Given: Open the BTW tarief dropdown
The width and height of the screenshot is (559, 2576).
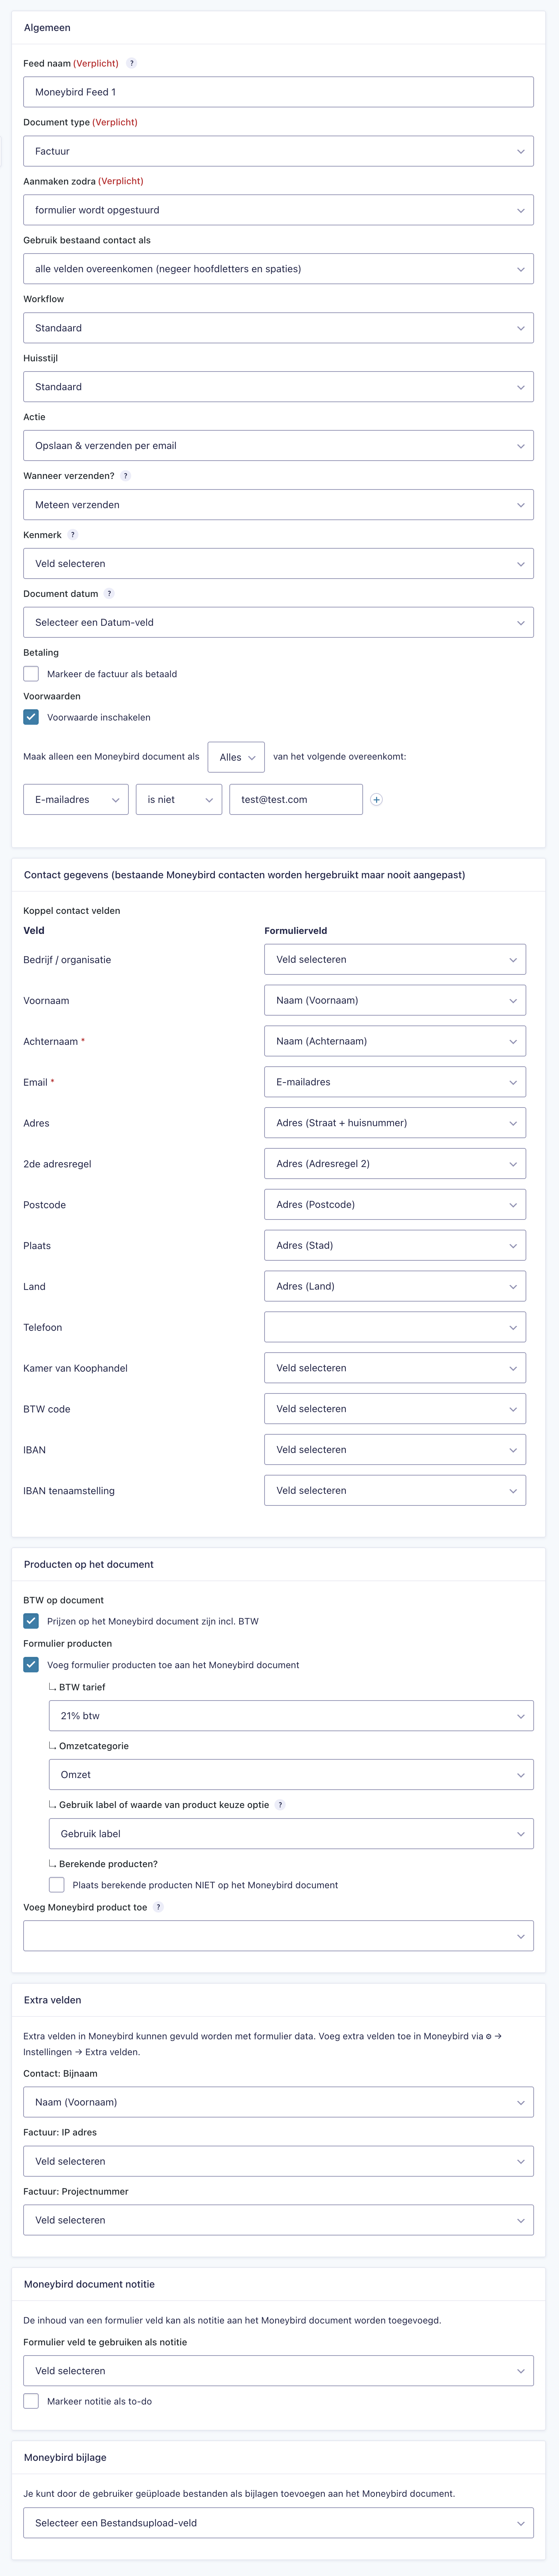Looking at the screenshot, I should click(291, 1716).
